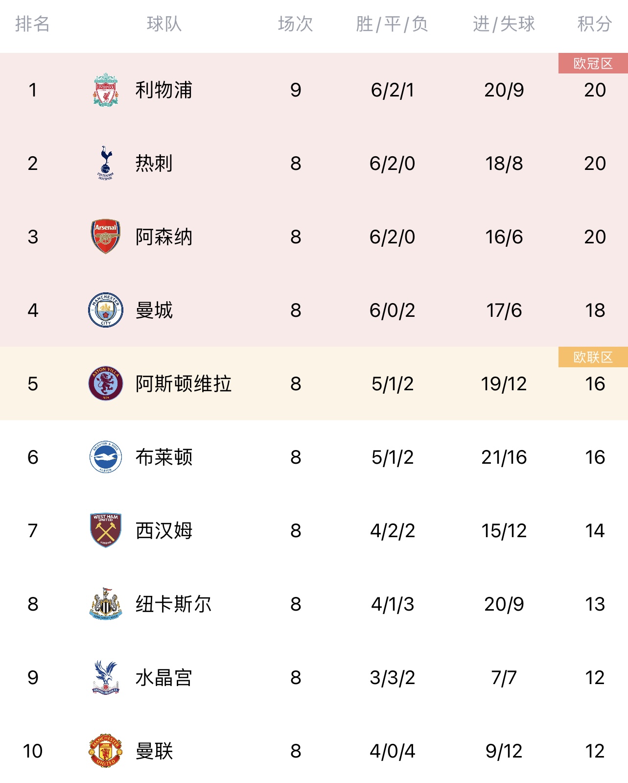Click the 欧联区 orange tag
The height and width of the screenshot is (783, 628).
click(593, 357)
